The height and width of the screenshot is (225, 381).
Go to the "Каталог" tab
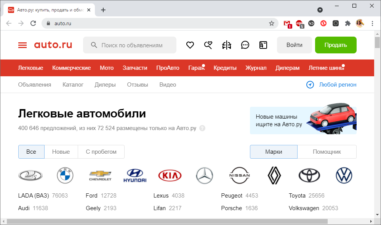pyautogui.click(x=73, y=85)
